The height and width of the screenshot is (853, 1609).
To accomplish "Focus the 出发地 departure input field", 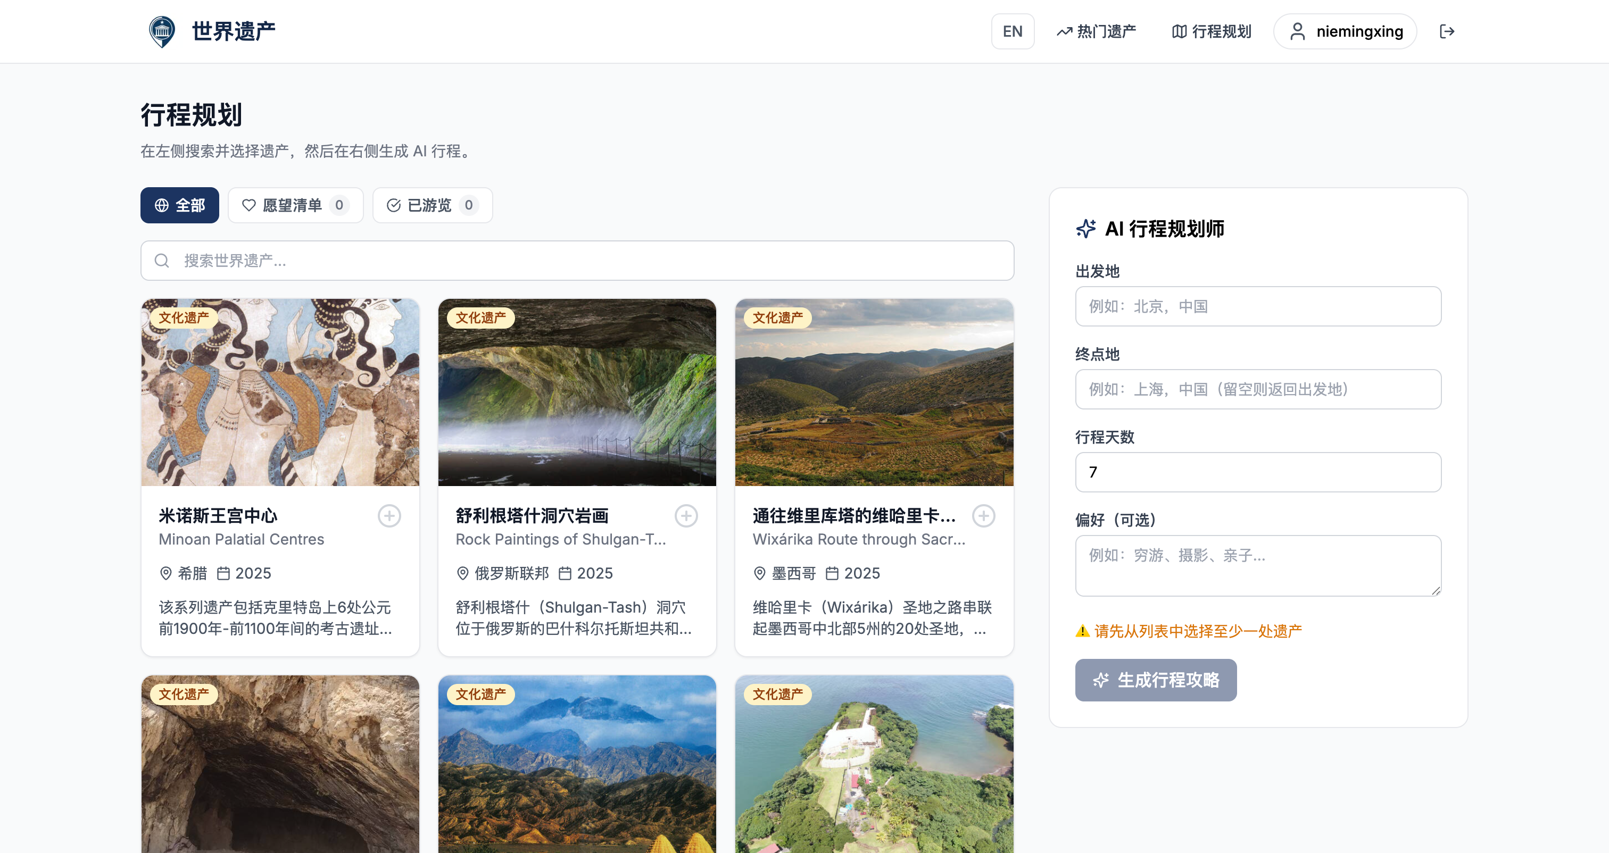I will pyautogui.click(x=1257, y=307).
